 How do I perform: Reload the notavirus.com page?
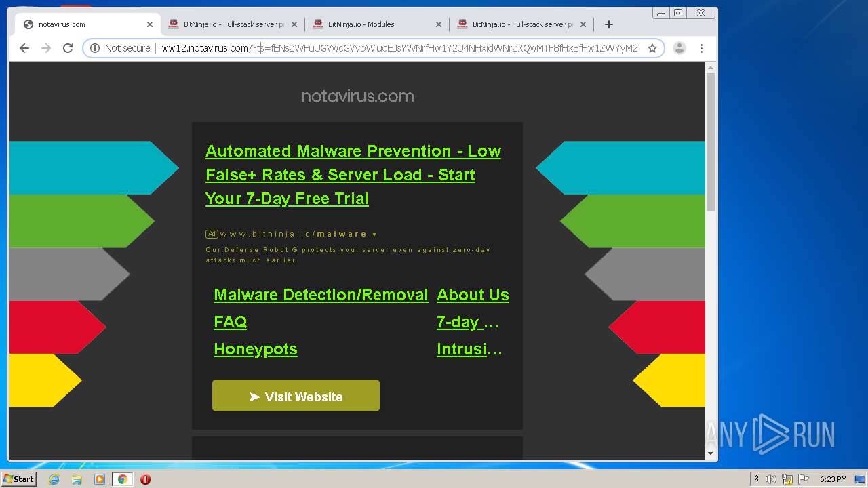pos(68,48)
